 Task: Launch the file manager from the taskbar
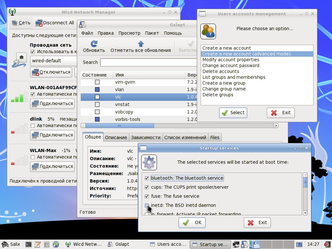pyautogui.click(x=47, y=244)
